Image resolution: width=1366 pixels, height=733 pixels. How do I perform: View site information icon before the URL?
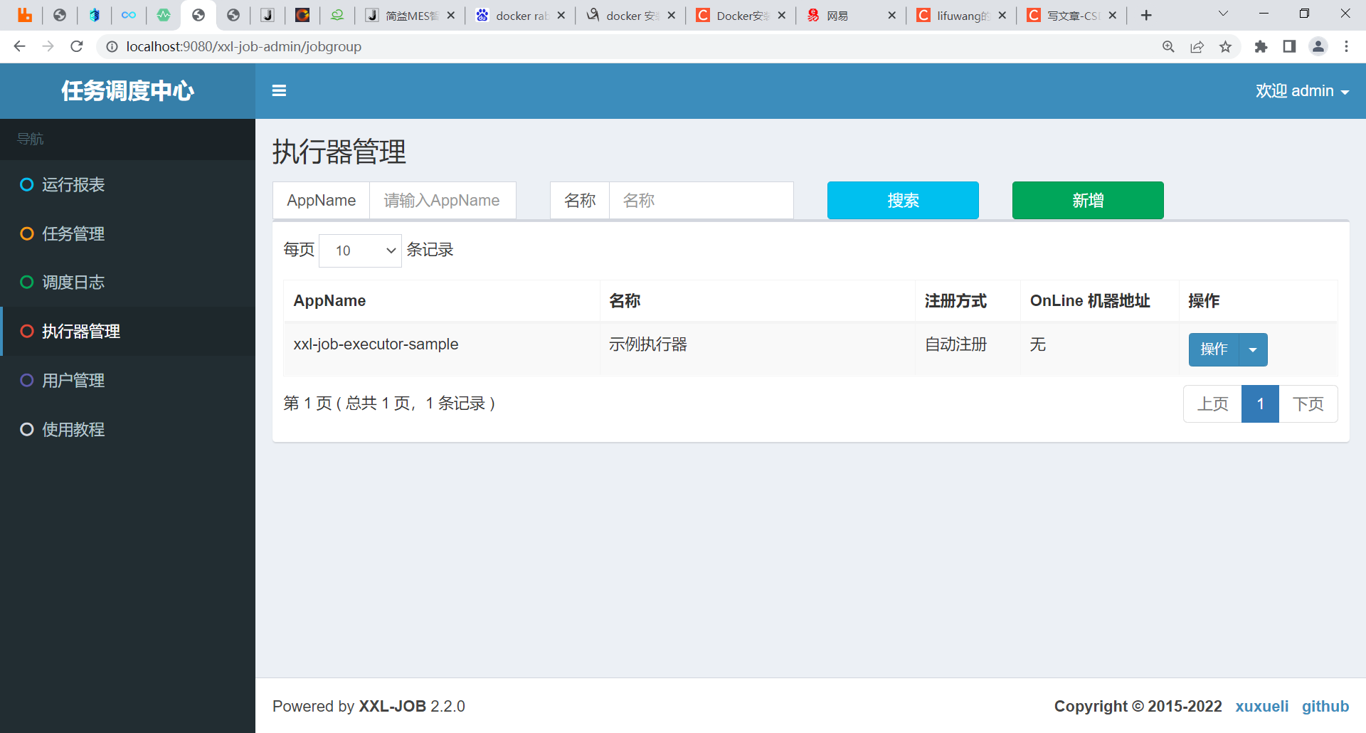tap(112, 46)
